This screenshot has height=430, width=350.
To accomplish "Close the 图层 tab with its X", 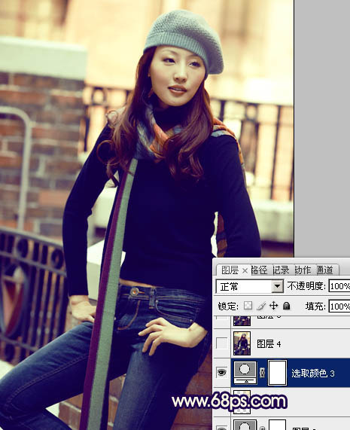I will pyautogui.click(x=245, y=271).
